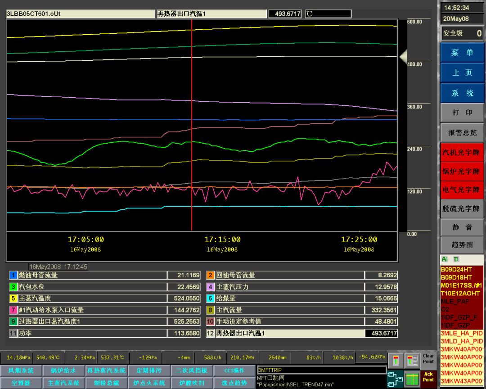Image resolution: width=486 pixels, height=389 pixels.
Task: Select pen 7 pink swatch 汽动给水泵入口流量
Action: pyautogui.click(x=13, y=310)
